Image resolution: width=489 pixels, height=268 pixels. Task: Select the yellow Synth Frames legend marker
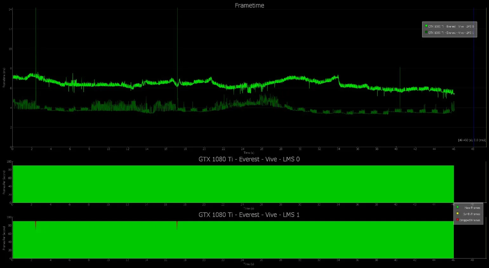[458, 214]
